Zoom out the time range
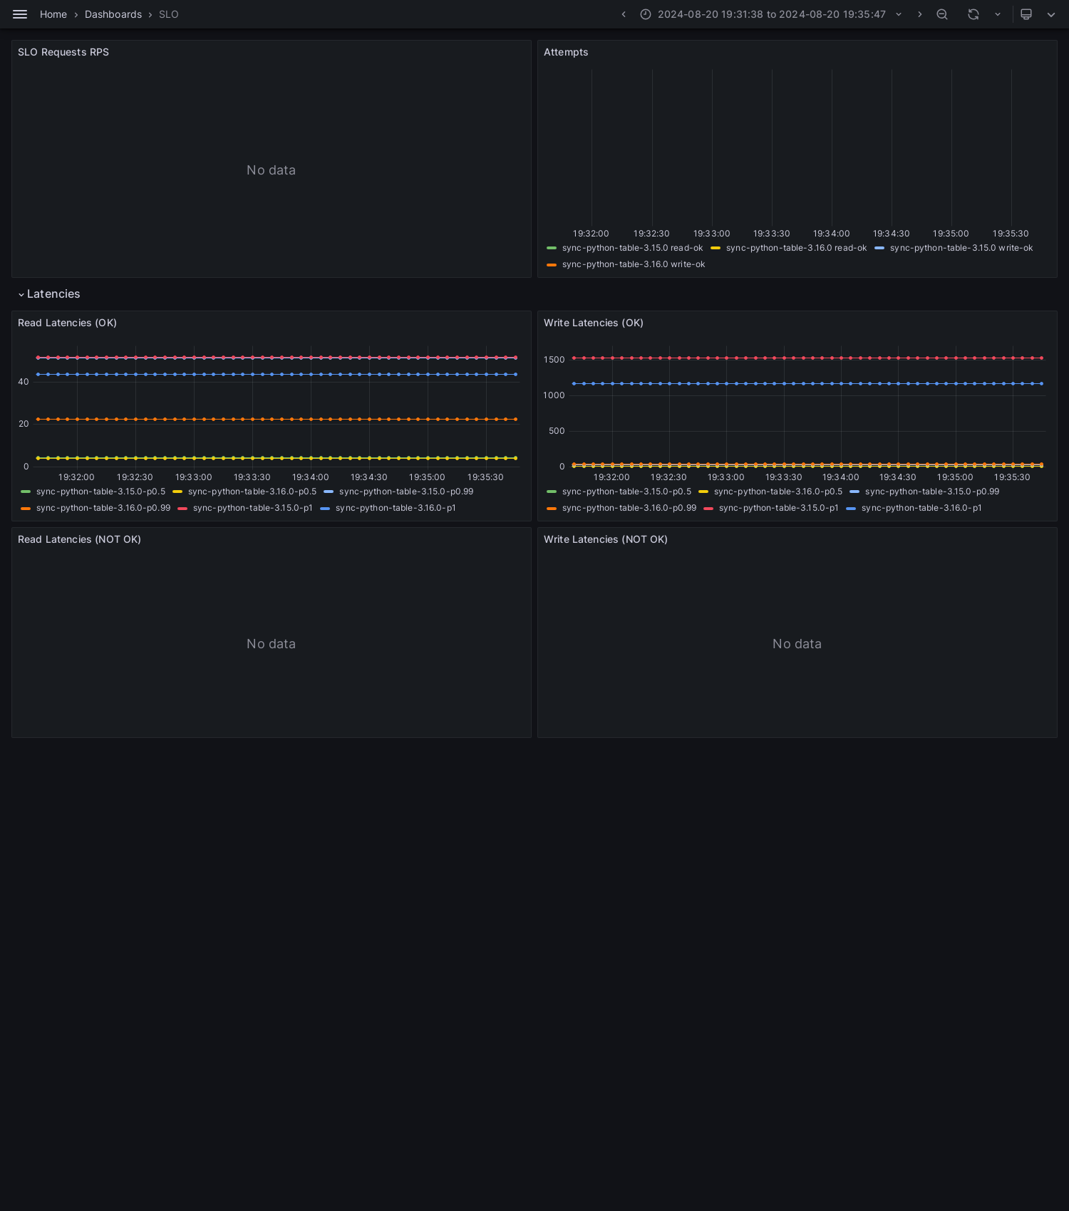This screenshot has width=1069, height=1211. pyautogui.click(x=942, y=14)
